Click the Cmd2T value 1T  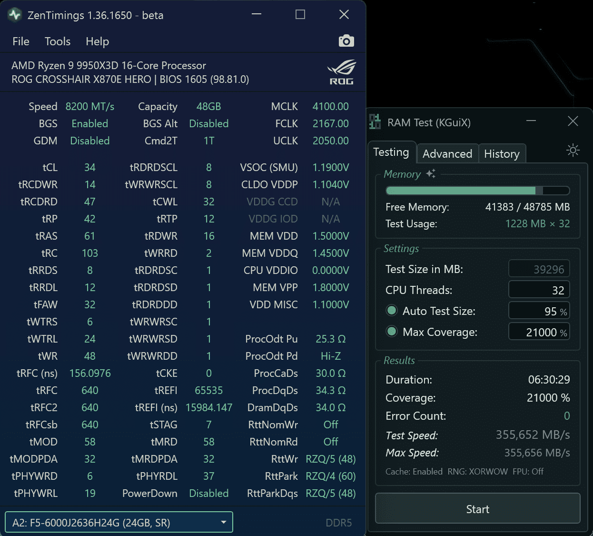point(209,141)
